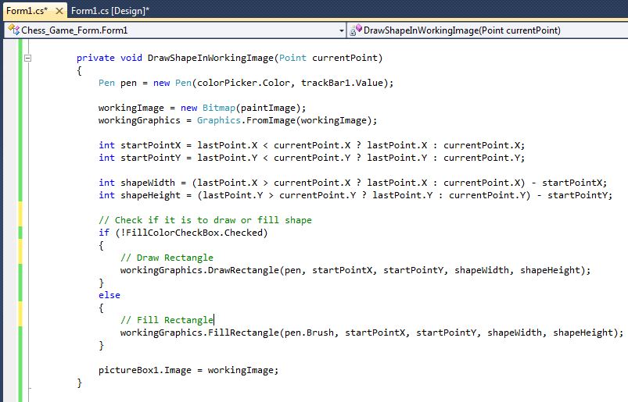Click the comment 'Check if it is to draw or fill shape'

point(205,220)
